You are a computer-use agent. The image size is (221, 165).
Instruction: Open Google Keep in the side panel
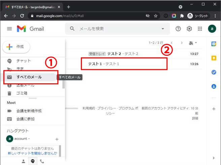point(214,58)
